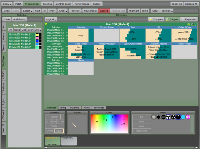Open the Grab dropdown
This screenshot has height=149, width=200.
point(63,11)
